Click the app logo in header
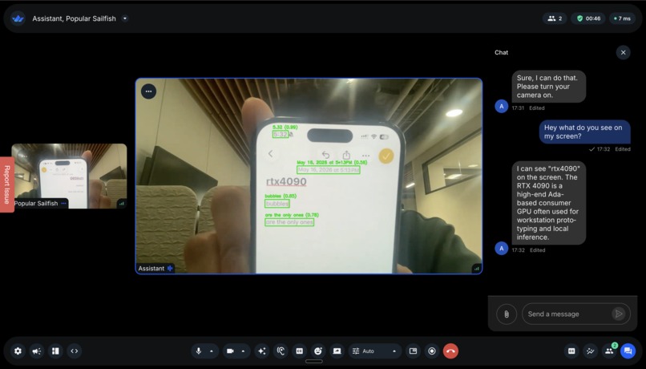 pyautogui.click(x=18, y=18)
